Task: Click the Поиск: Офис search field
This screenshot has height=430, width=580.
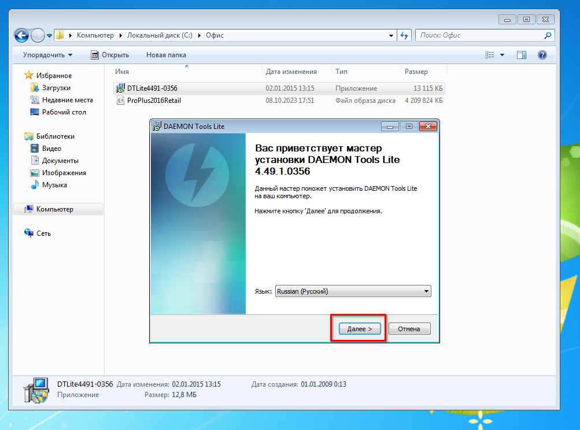Action: tap(479, 35)
